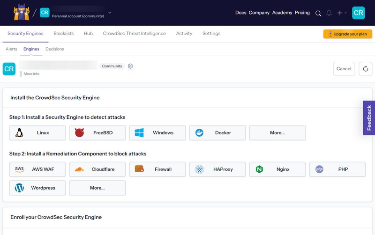375x235 pixels.
Task: Pick the Nginx remediation component
Action: click(x=277, y=169)
